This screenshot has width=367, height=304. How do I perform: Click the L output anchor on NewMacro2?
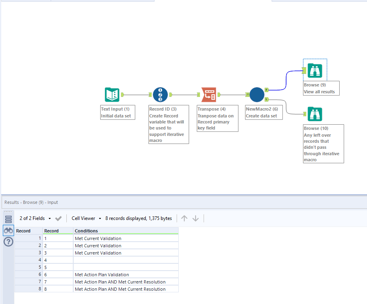(x=266, y=99)
